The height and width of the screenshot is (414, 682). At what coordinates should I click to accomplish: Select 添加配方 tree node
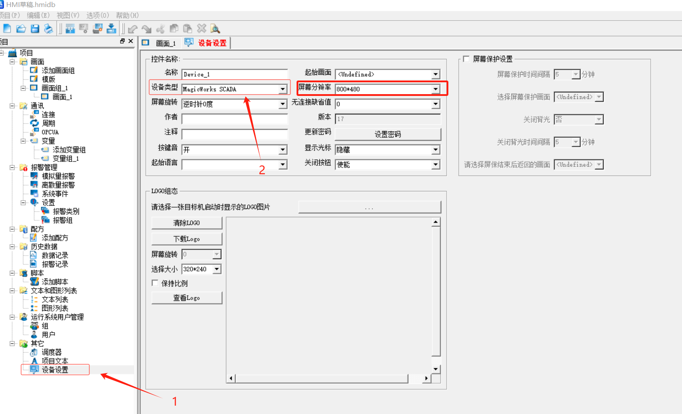[55, 238]
